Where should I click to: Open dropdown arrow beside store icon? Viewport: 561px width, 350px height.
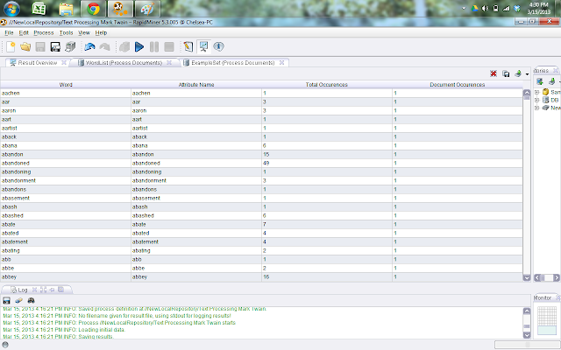[527, 74]
